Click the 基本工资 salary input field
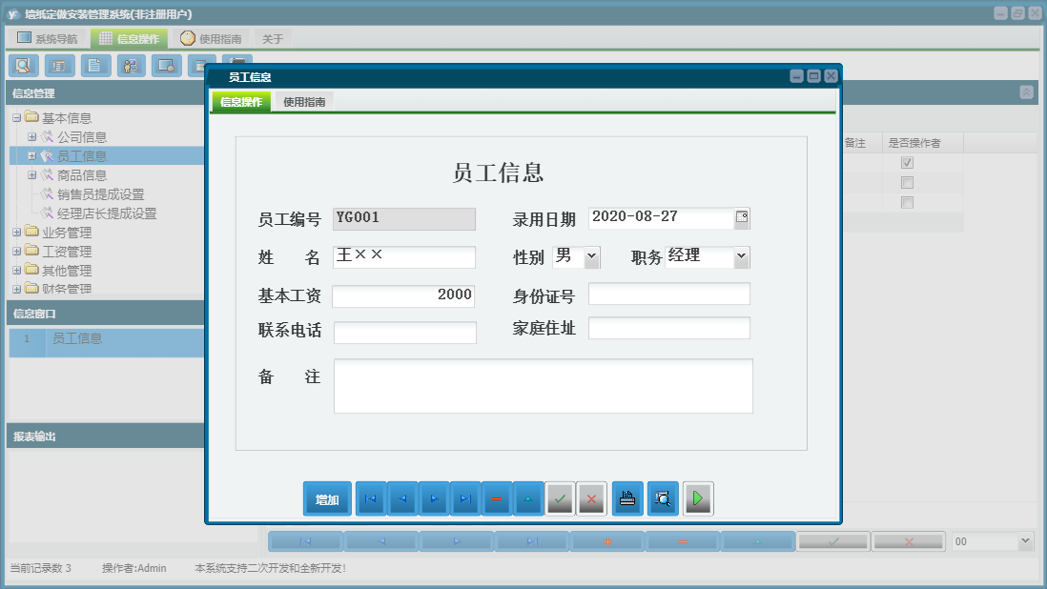The height and width of the screenshot is (589, 1047). (403, 295)
